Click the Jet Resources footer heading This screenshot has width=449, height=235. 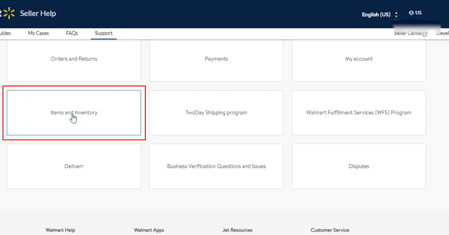pos(237,230)
